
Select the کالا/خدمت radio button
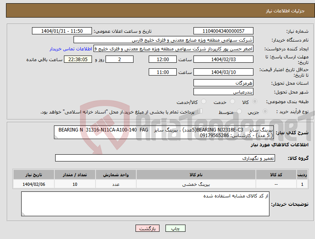coord(203,102)
